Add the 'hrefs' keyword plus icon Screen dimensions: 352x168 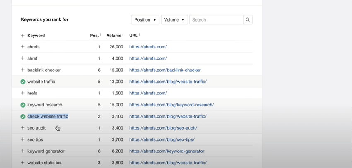(x=22, y=93)
